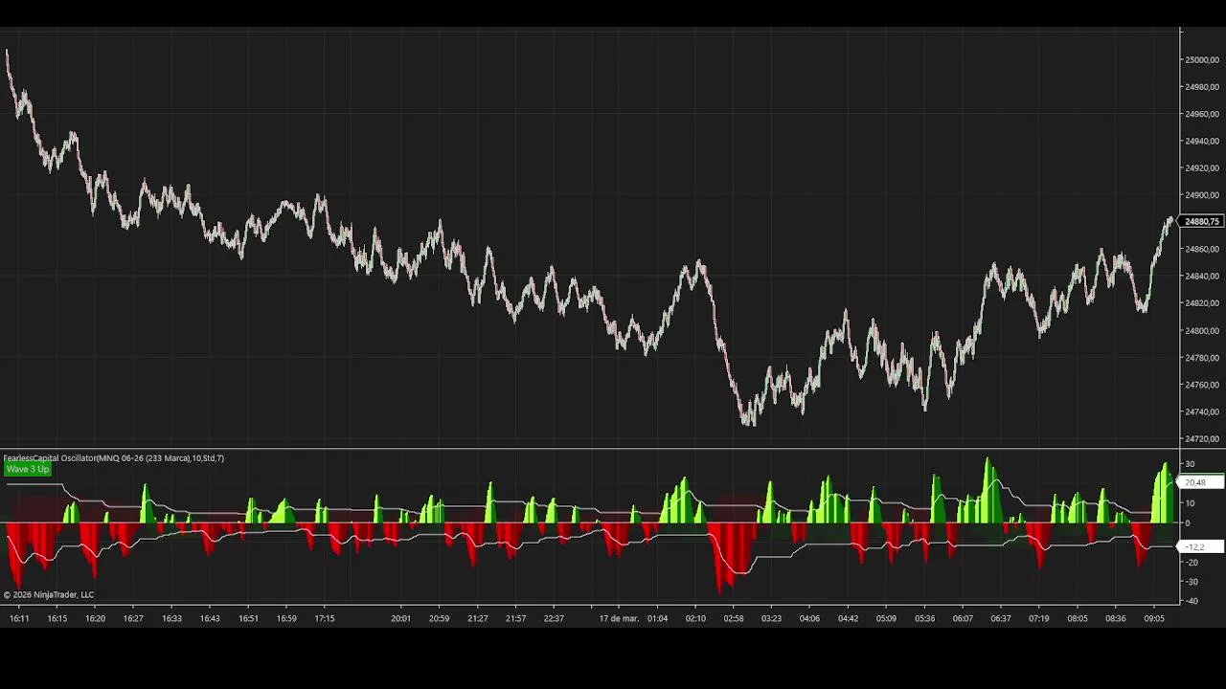Click the NinjaTrader, LLC copyright text
Viewport: 1226px width, 689px height.
49,595
